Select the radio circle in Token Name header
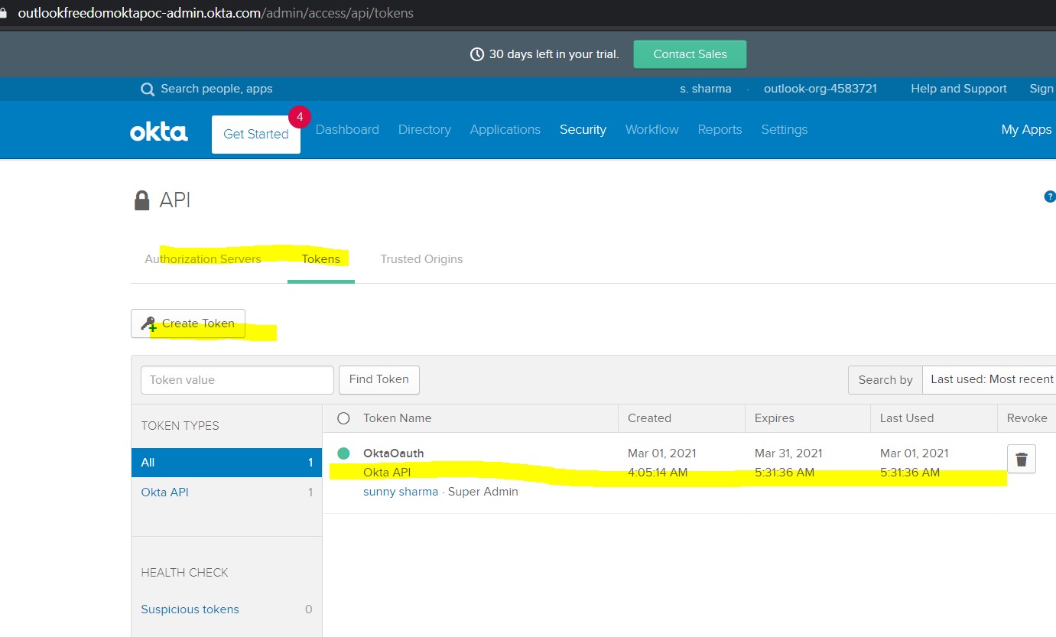The image size is (1056, 637). pos(343,418)
